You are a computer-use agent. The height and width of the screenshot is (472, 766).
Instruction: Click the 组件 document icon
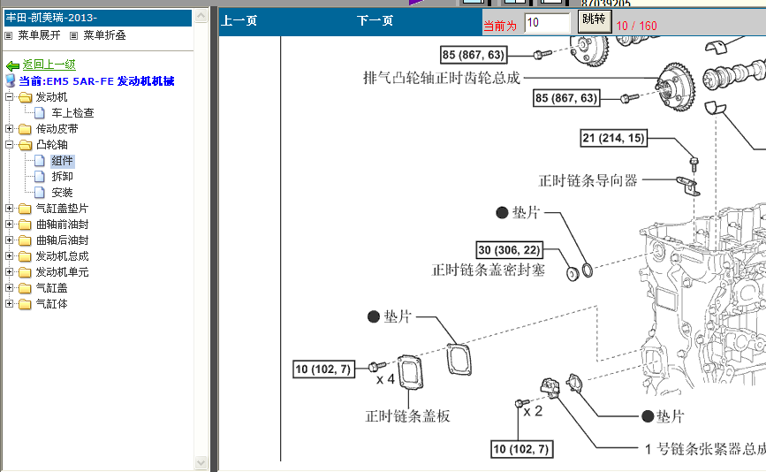[x=40, y=161]
